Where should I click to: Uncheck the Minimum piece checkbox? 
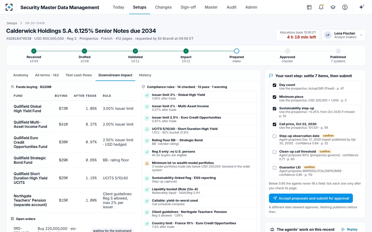274,97
